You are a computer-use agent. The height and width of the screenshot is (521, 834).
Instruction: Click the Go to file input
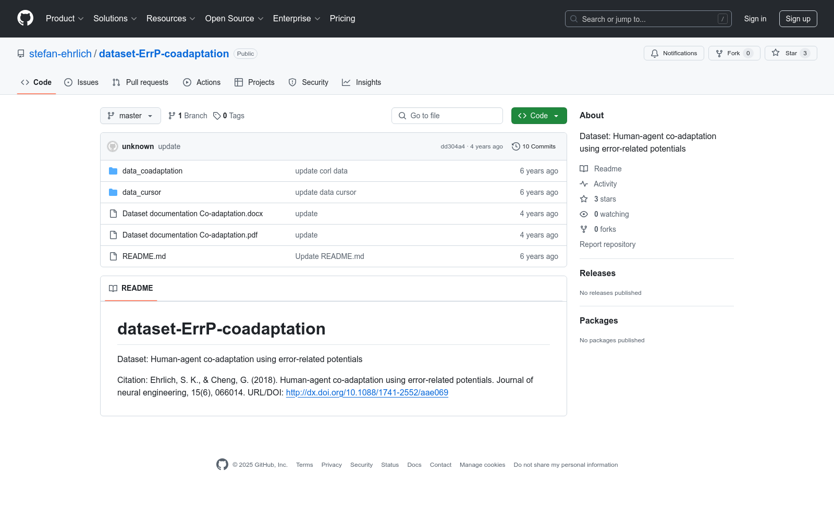click(x=447, y=116)
